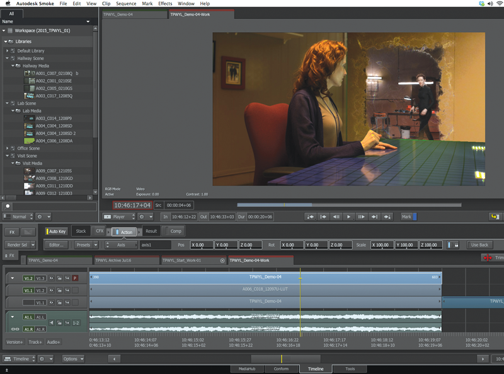This screenshot has height=374, width=504.
Task: Click the Track+ button
Action: click(35, 342)
